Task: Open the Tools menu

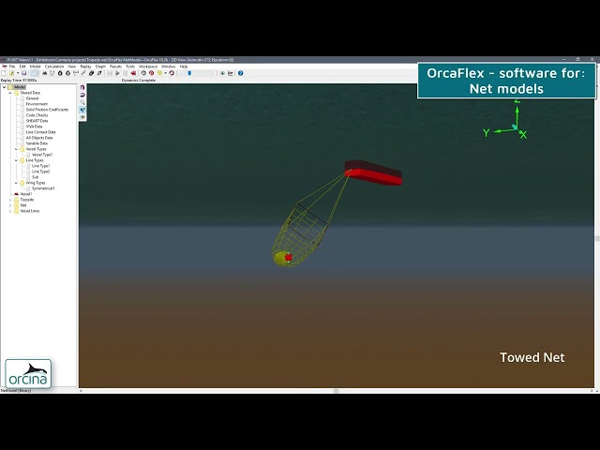Action: point(130,67)
